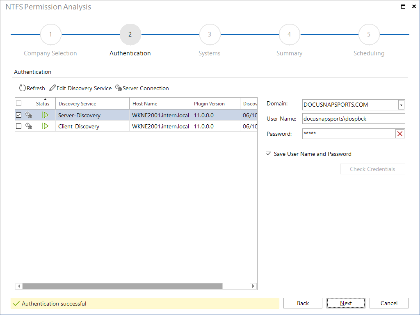This screenshot has height=315, width=420.
Task: Select step 2 Authentication
Action: click(x=130, y=34)
